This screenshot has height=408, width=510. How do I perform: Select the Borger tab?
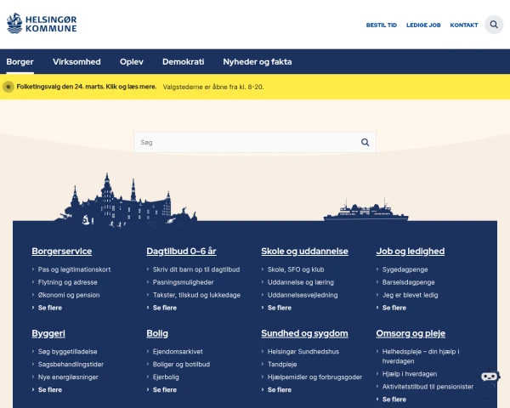pyautogui.click(x=20, y=62)
